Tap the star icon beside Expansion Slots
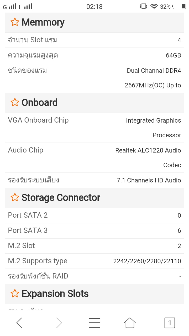This screenshot has height=336, width=189. click(x=15, y=293)
